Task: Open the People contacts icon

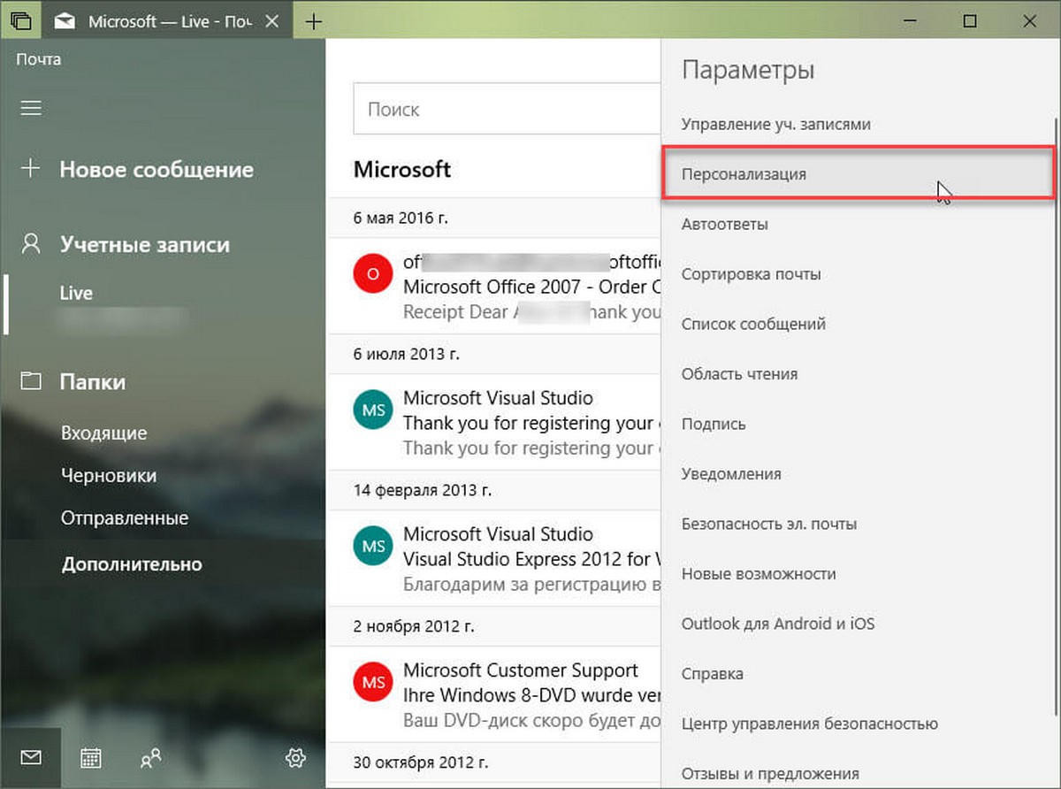Action: pos(151,758)
